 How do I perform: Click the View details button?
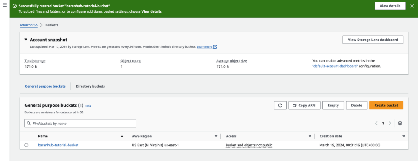(390, 6)
